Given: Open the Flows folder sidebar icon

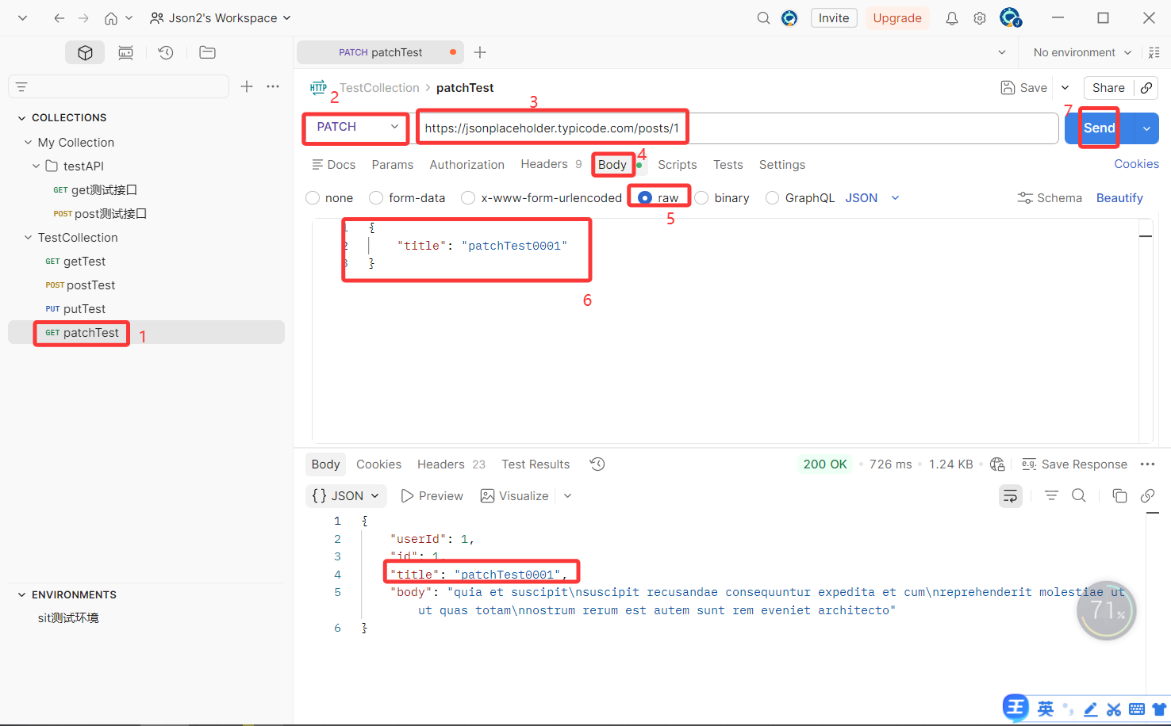Looking at the screenshot, I should 207,52.
